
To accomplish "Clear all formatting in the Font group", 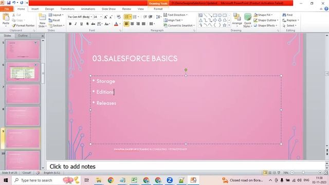I will [x=119, y=17].
